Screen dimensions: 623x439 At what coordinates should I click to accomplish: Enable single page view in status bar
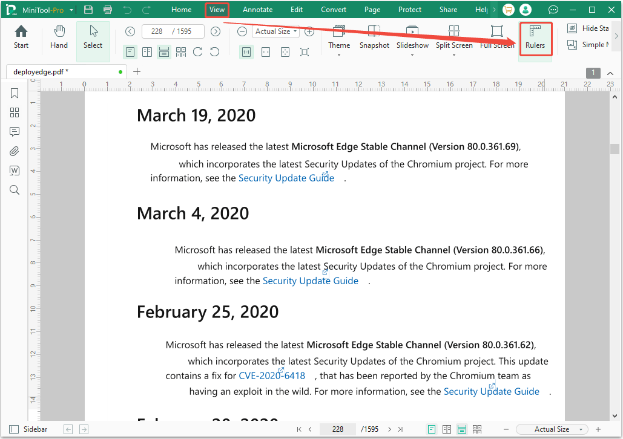[x=432, y=429]
